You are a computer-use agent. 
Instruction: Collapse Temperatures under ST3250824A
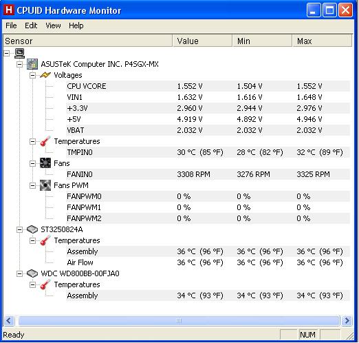[x=32, y=240]
